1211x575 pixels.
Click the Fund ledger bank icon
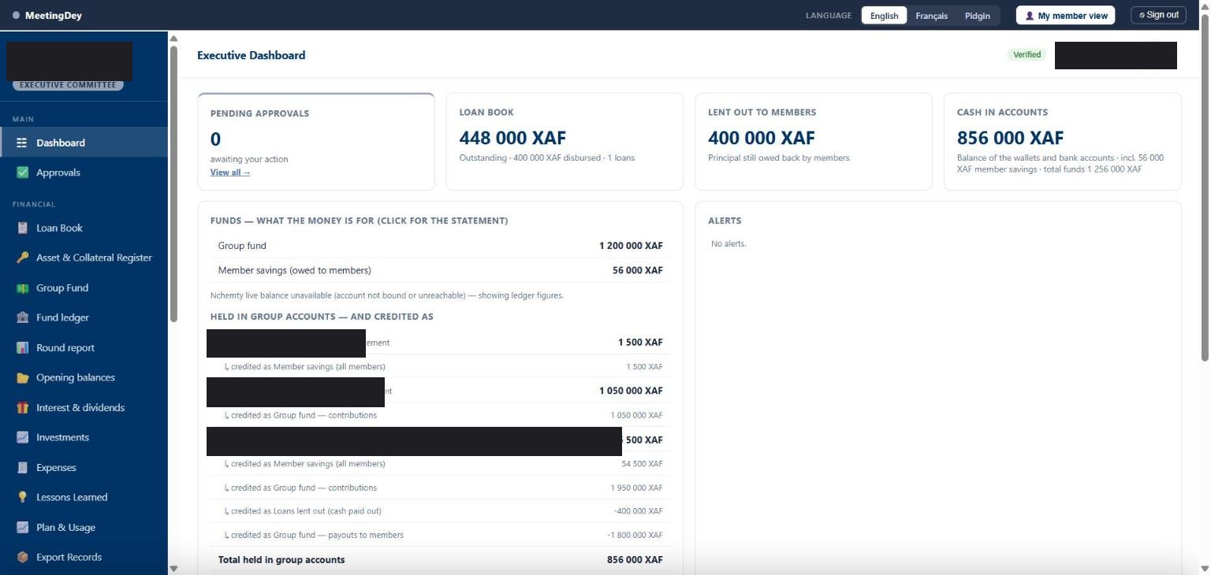pyautogui.click(x=22, y=317)
